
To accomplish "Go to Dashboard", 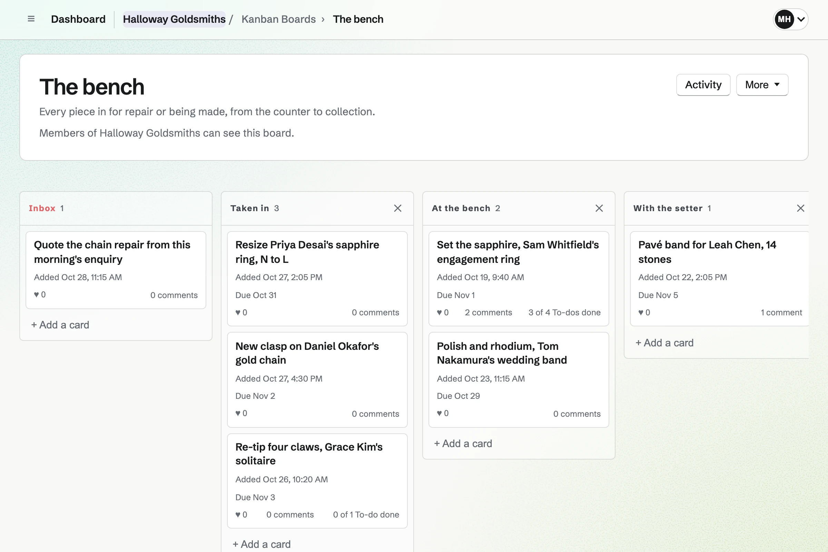I will pos(78,19).
